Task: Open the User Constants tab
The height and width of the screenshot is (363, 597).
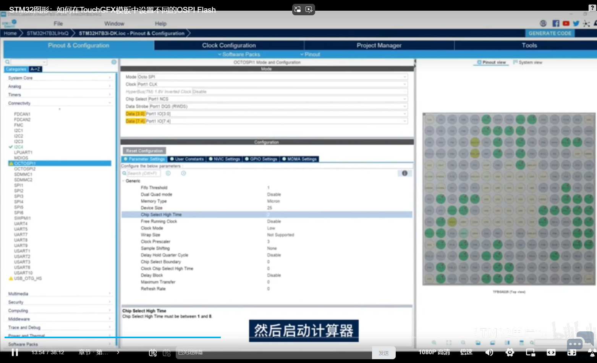Action: click(187, 159)
